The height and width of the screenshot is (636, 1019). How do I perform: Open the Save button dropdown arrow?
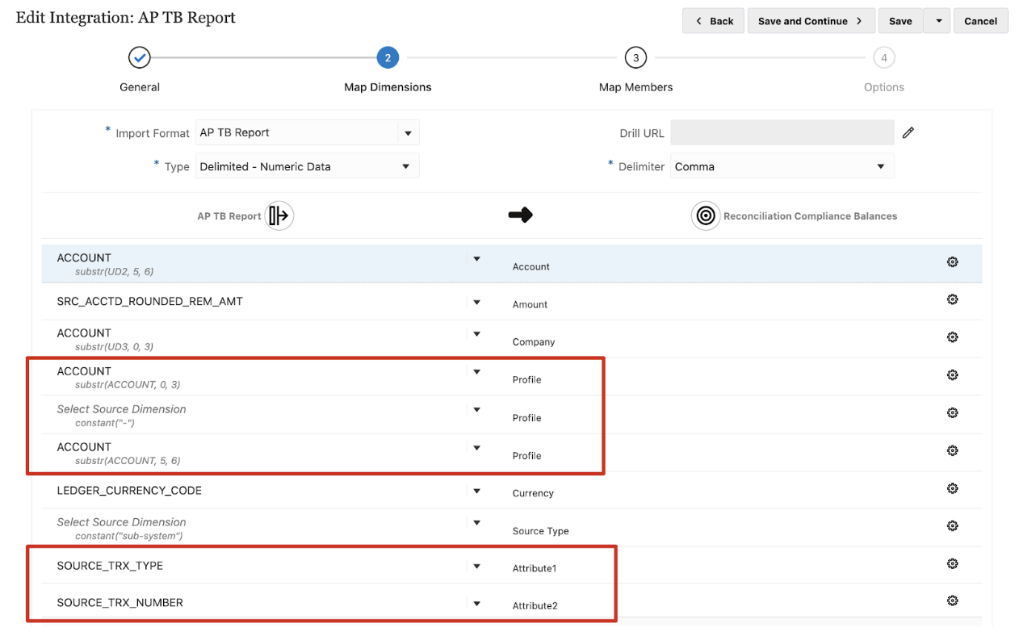(937, 21)
